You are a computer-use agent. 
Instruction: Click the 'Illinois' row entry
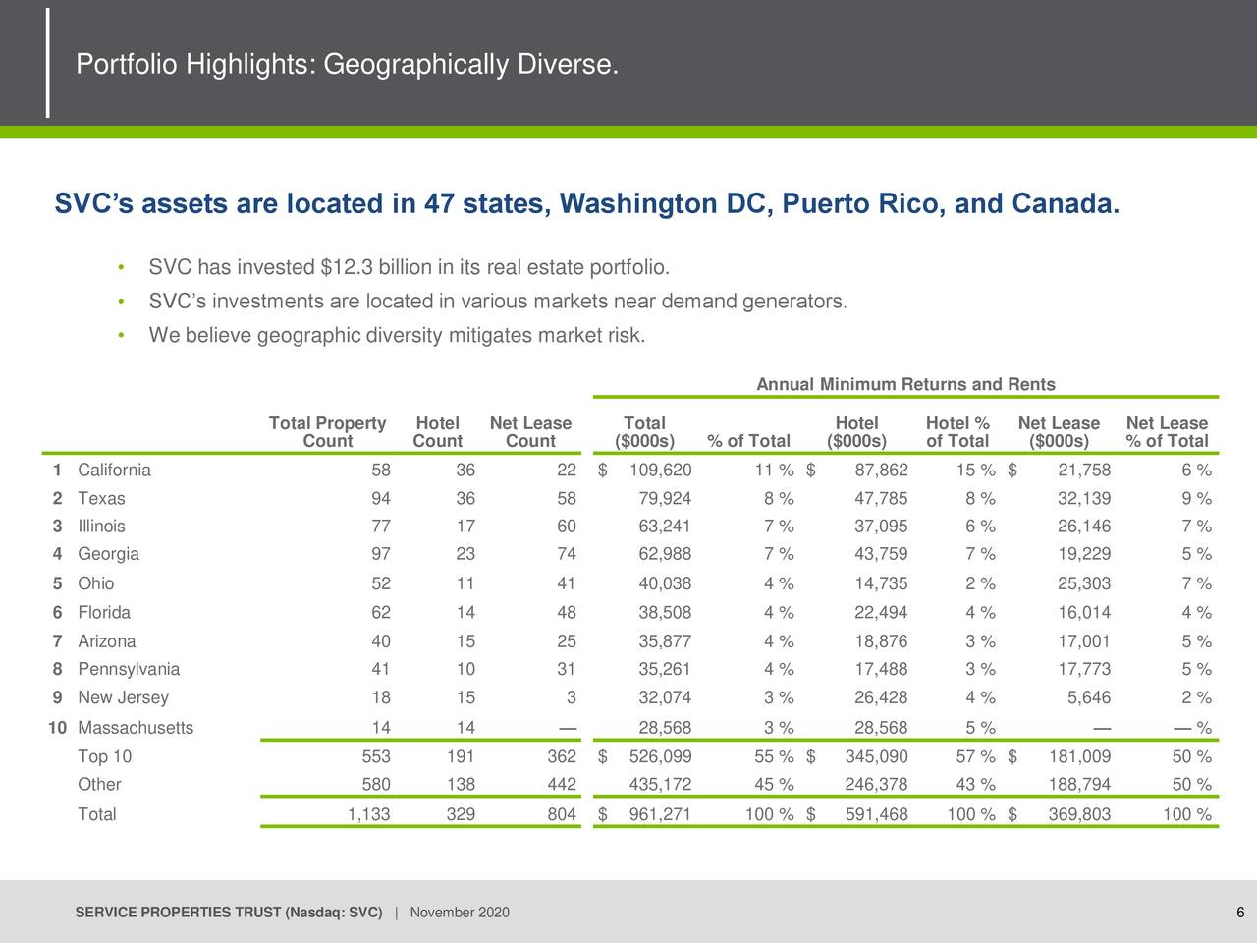102,526
